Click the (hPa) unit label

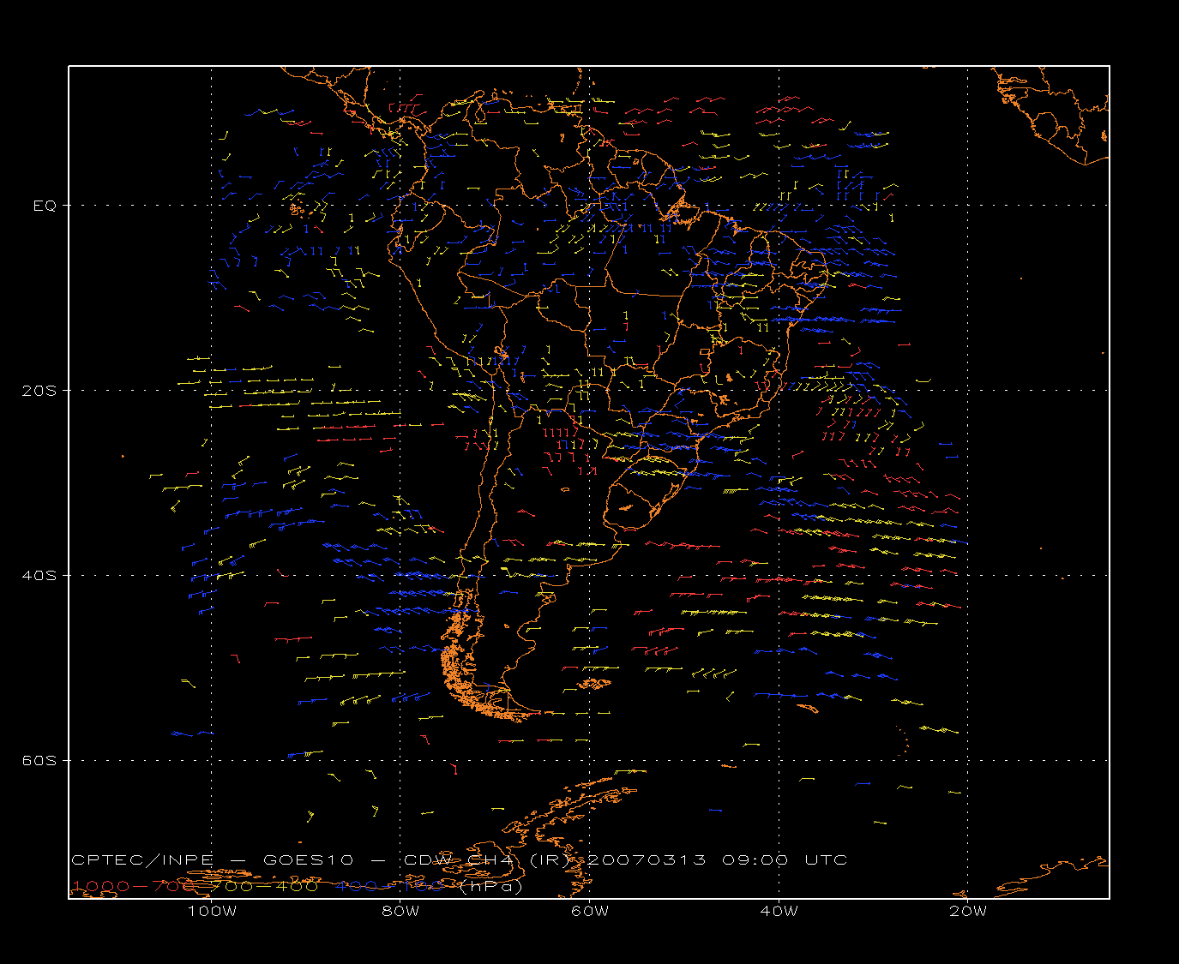click(x=490, y=886)
